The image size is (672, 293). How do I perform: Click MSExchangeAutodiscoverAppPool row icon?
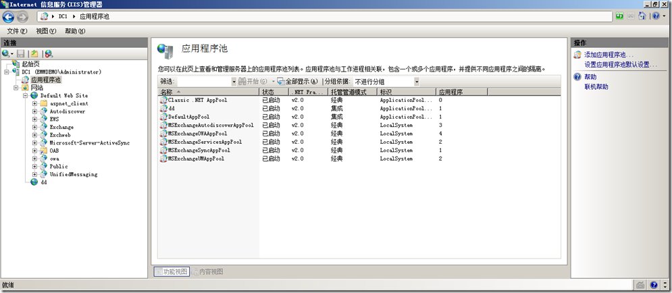[x=163, y=125]
